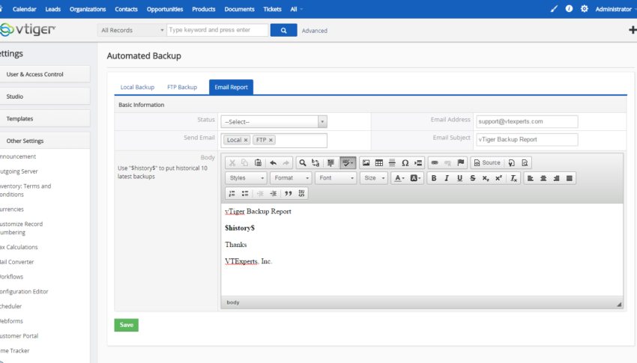
Task: Insert page break for printing icon
Action: (418, 162)
